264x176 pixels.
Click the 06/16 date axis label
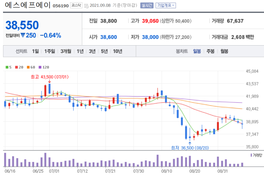pos(10,171)
